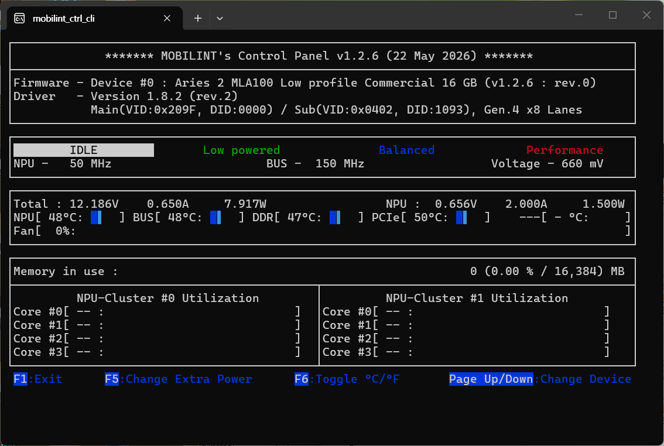Select the Low powered mode label

[x=241, y=150]
